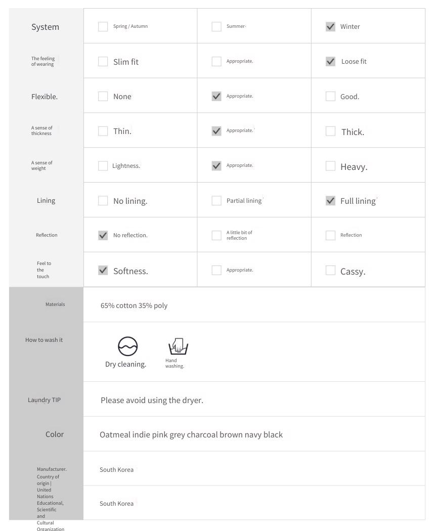
Task: Click the Dry cleaning icon
Action: pyautogui.click(x=128, y=346)
